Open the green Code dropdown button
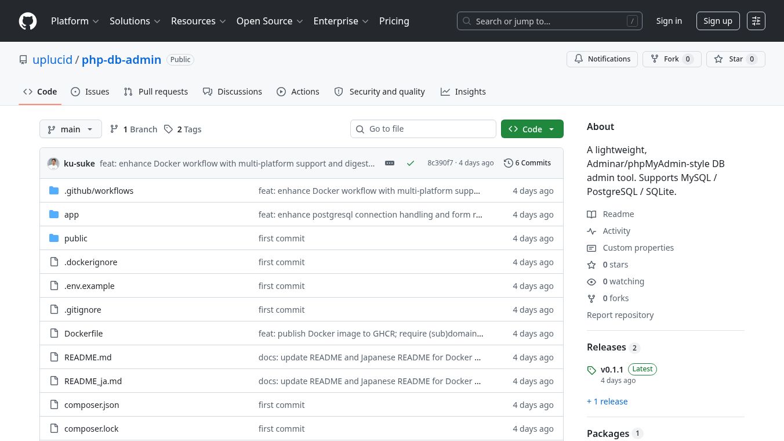Image resolution: width=784 pixels, height=441 pixels. click(532, 129)
